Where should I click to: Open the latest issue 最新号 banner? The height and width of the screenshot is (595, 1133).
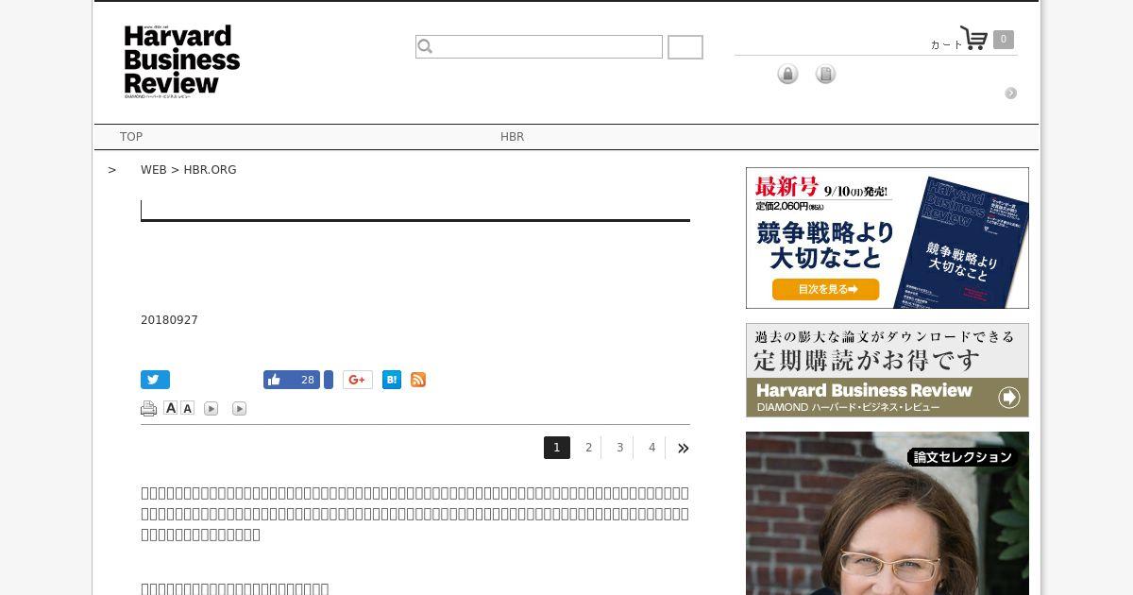888,238
